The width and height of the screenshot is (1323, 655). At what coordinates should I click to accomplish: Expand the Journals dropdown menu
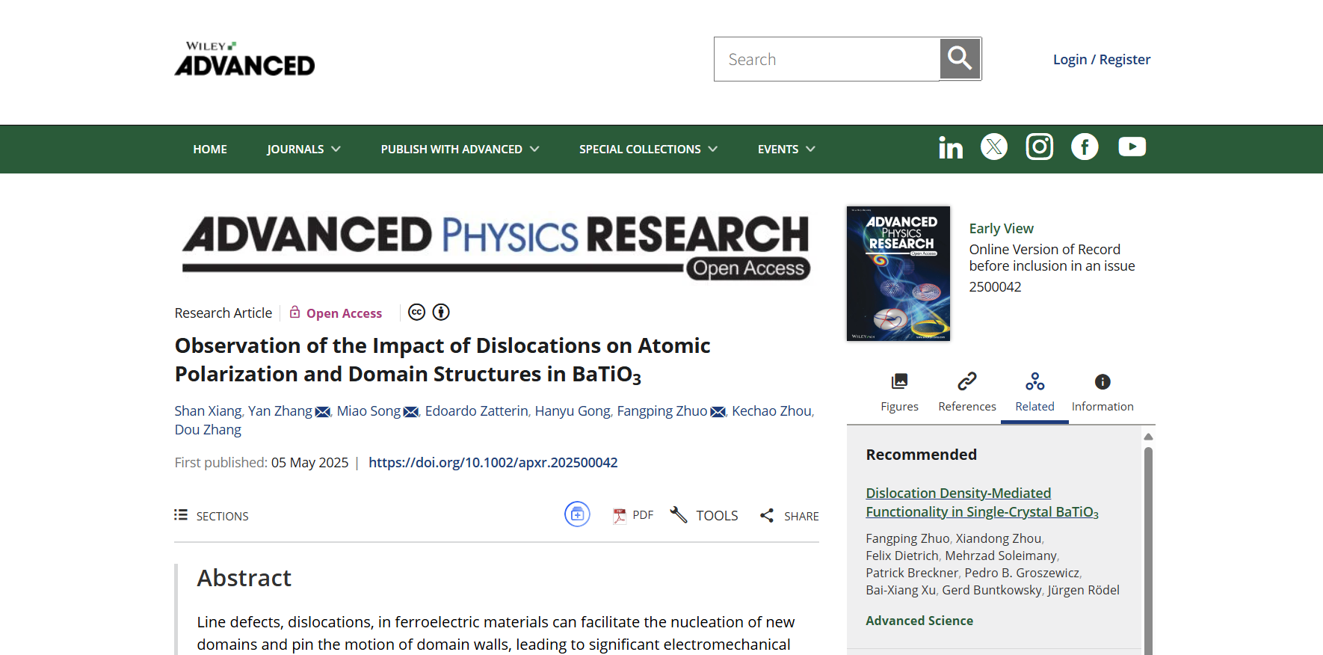pos(303,150)
